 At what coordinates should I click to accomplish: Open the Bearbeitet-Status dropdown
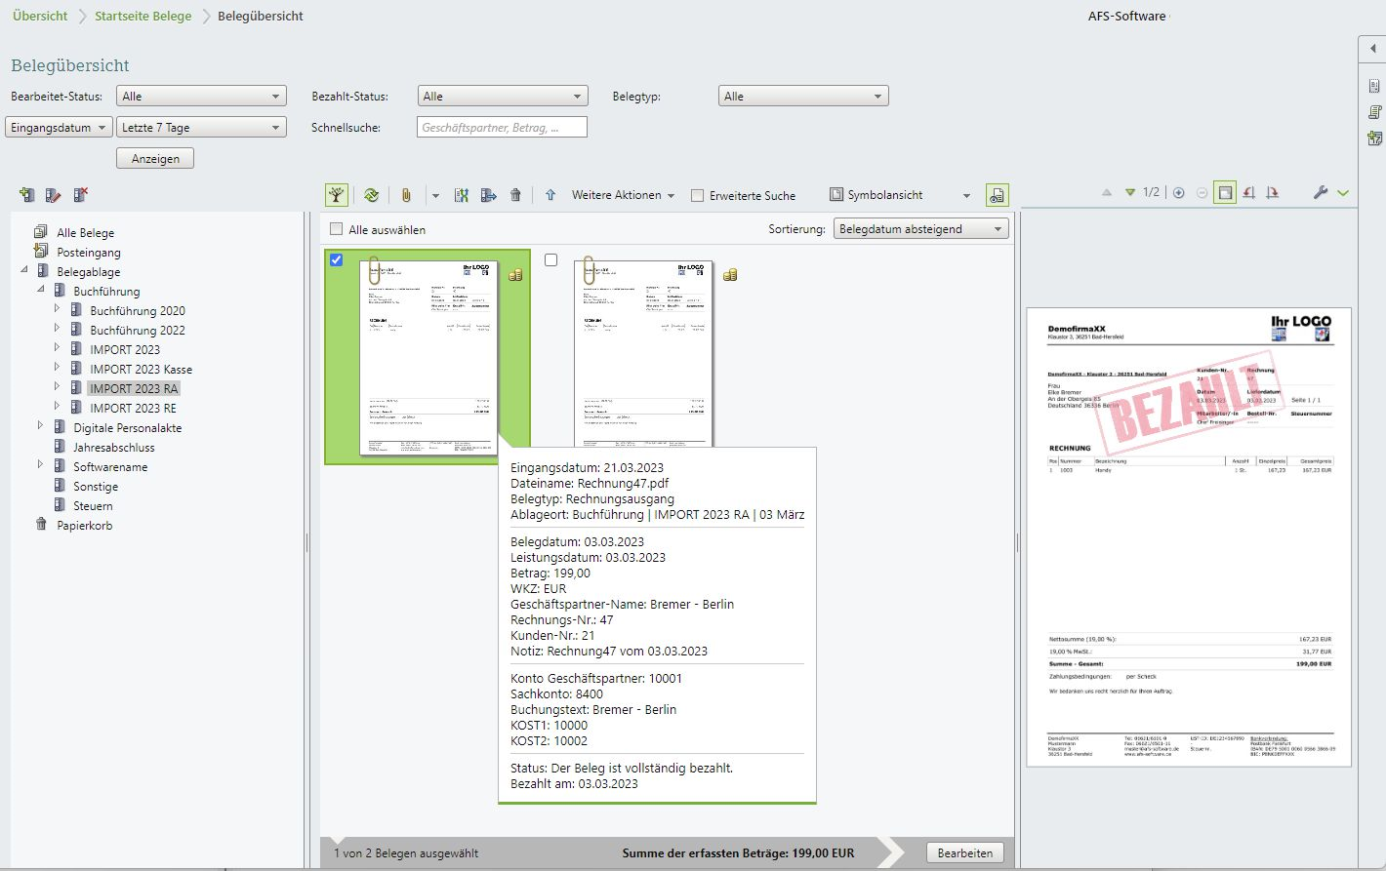point(201,97)
